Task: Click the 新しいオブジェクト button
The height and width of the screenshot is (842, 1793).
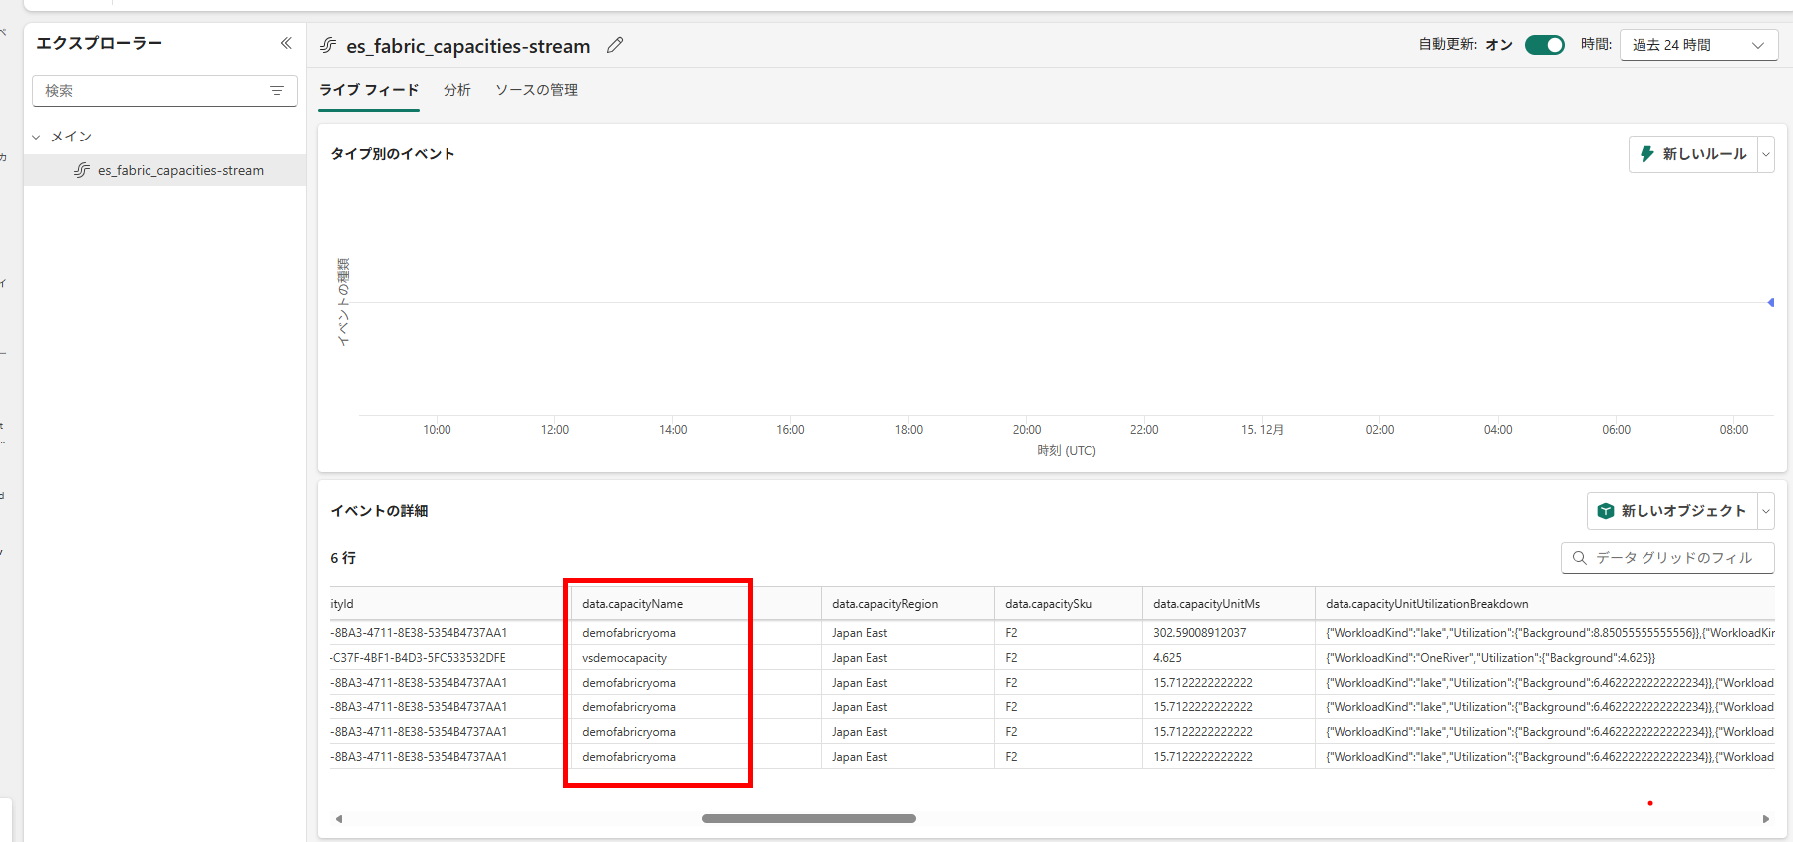Action: pos(1672,511)
